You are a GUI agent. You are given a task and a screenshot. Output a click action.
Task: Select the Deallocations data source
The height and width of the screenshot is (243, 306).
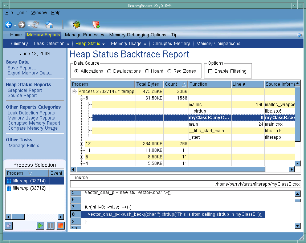pos(109,71)
